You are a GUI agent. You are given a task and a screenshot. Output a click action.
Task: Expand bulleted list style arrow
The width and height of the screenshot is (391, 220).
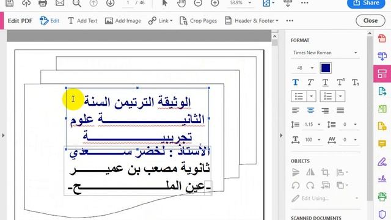point(311,97)
